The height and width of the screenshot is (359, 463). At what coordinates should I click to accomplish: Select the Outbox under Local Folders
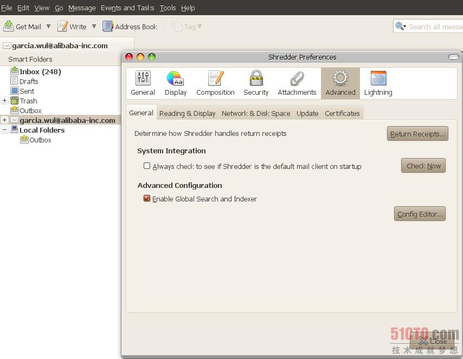click(x=36, y=140)
